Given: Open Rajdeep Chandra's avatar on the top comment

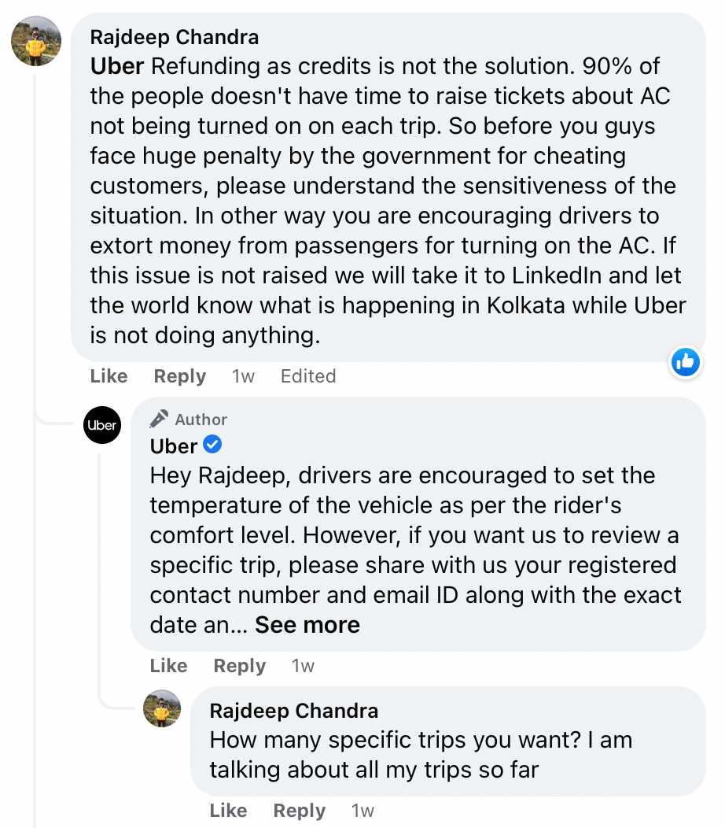Looking at the screenshot, I should 36,41.
